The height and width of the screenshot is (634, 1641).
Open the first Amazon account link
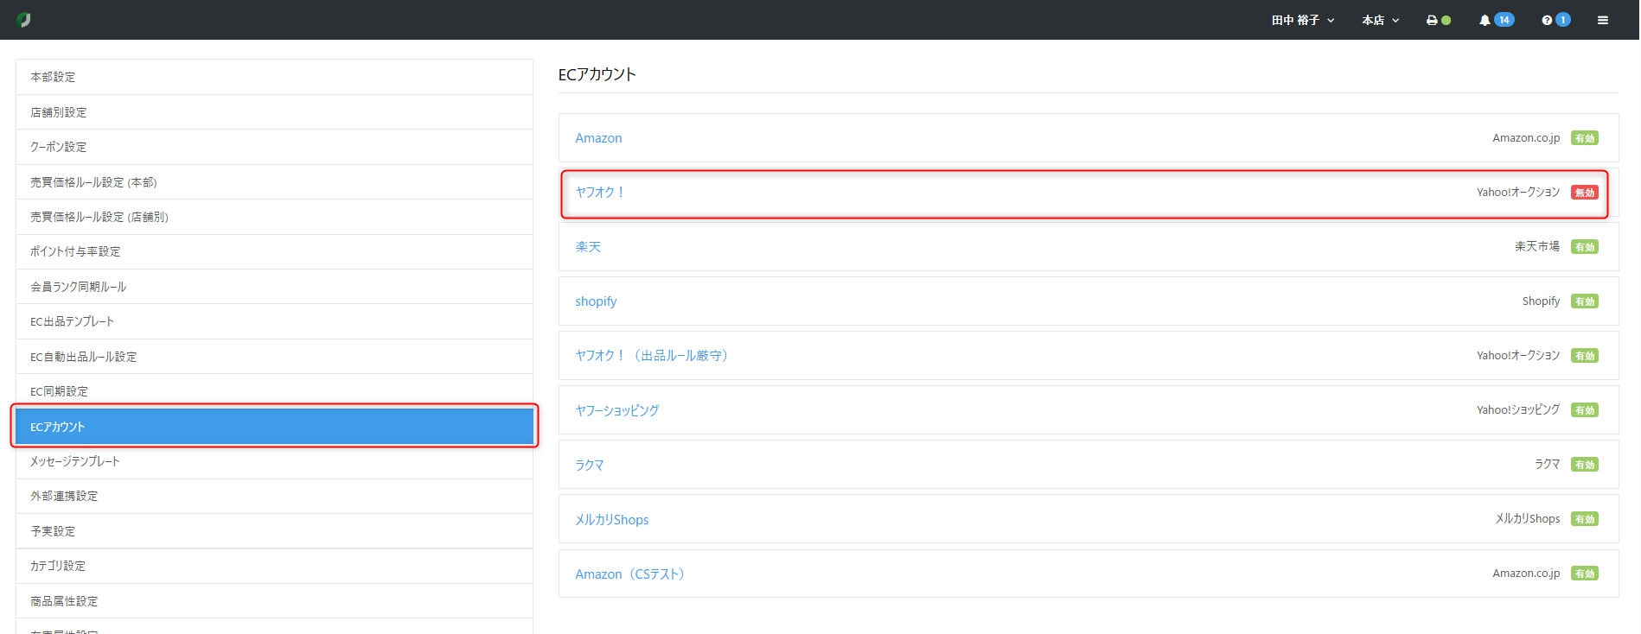click(598, 138)
